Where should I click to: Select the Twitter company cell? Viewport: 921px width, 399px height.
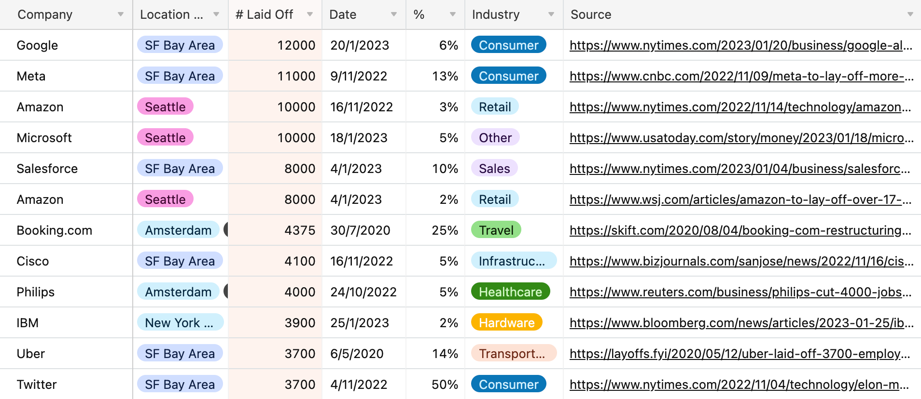click(x=66, y=385)
